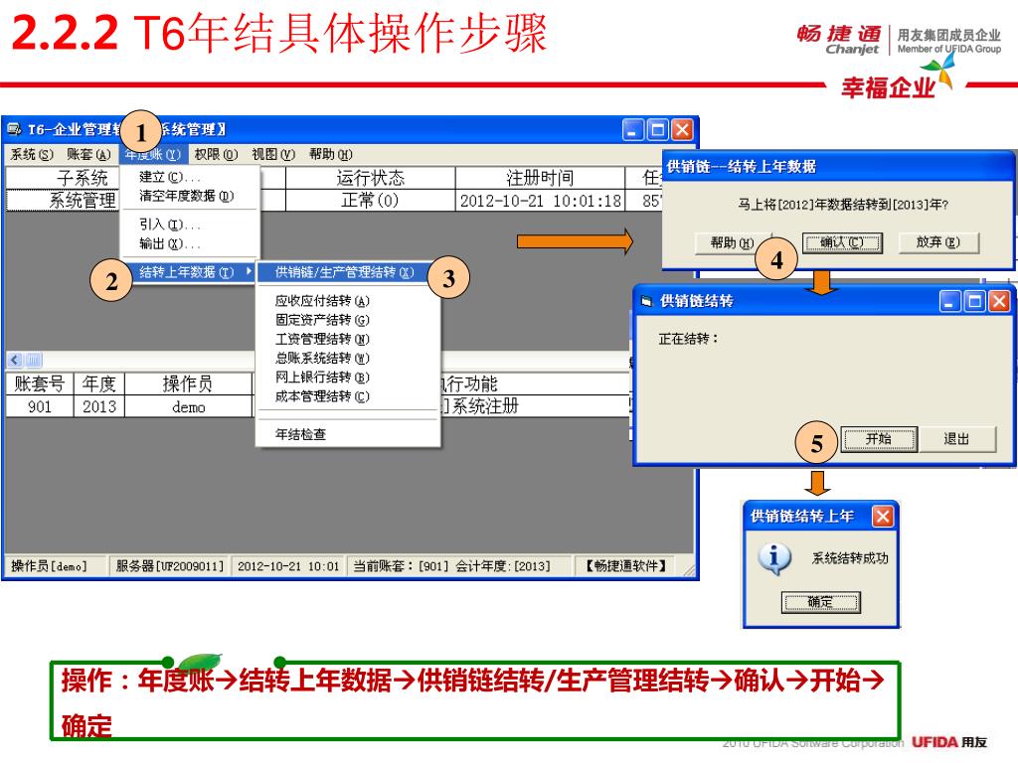Click the info icon in success message box
Screen dimensions: 1018x763
[x=773, y=558]
